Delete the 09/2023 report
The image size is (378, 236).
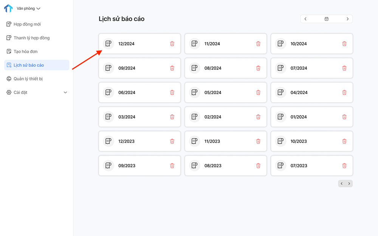172,166
